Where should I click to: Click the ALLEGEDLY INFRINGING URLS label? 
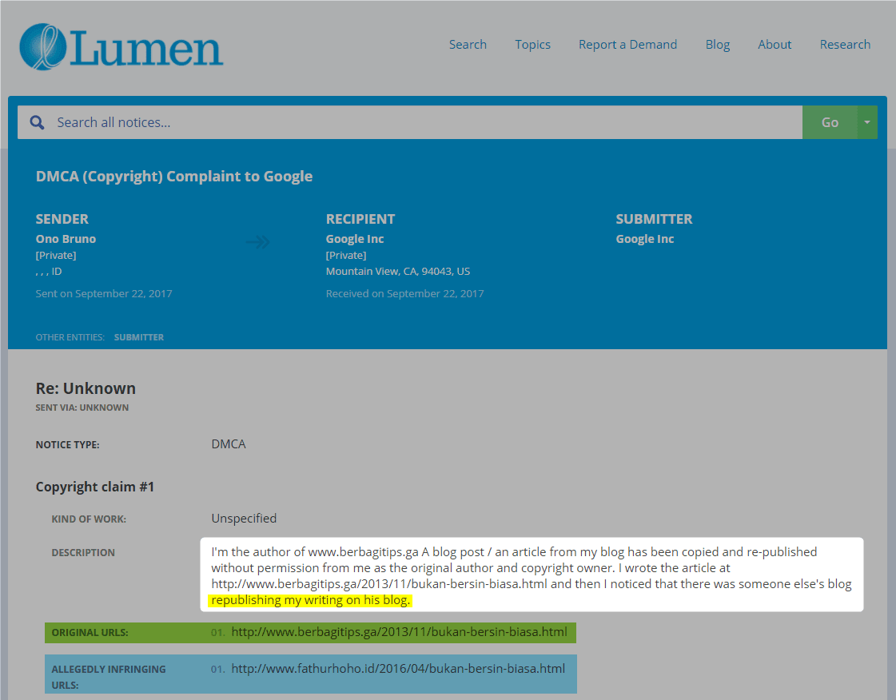point(109,677)
